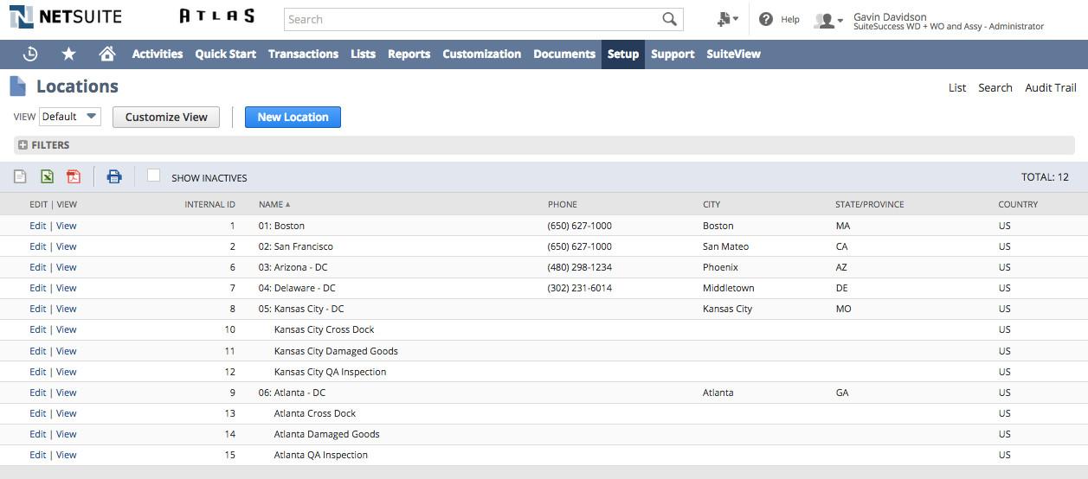Select the MO state cell

click(x=843, y=309)
